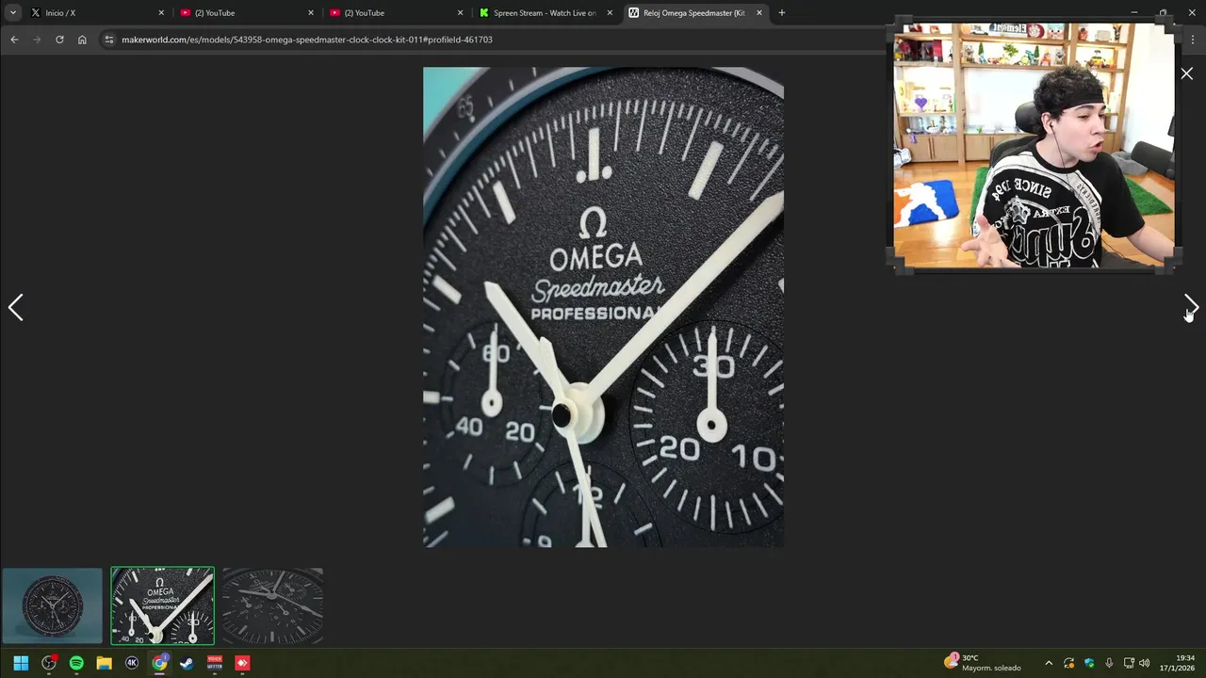Open the 4K app in taskbar
1206x678 pixels.
[x=132, y=663]
